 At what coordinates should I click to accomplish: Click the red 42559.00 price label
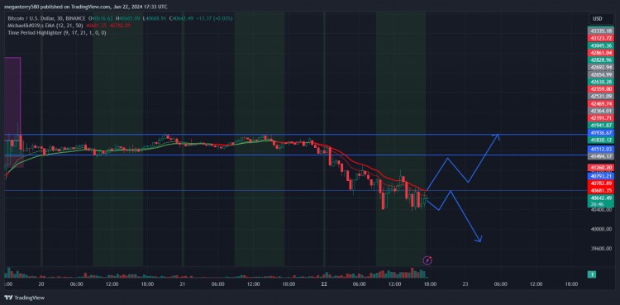pos(600,89)
